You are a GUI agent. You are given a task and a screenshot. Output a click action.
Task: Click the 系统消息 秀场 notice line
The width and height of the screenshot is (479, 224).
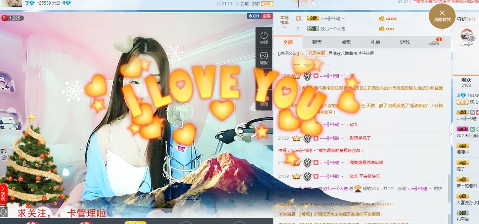coord(331,214)
